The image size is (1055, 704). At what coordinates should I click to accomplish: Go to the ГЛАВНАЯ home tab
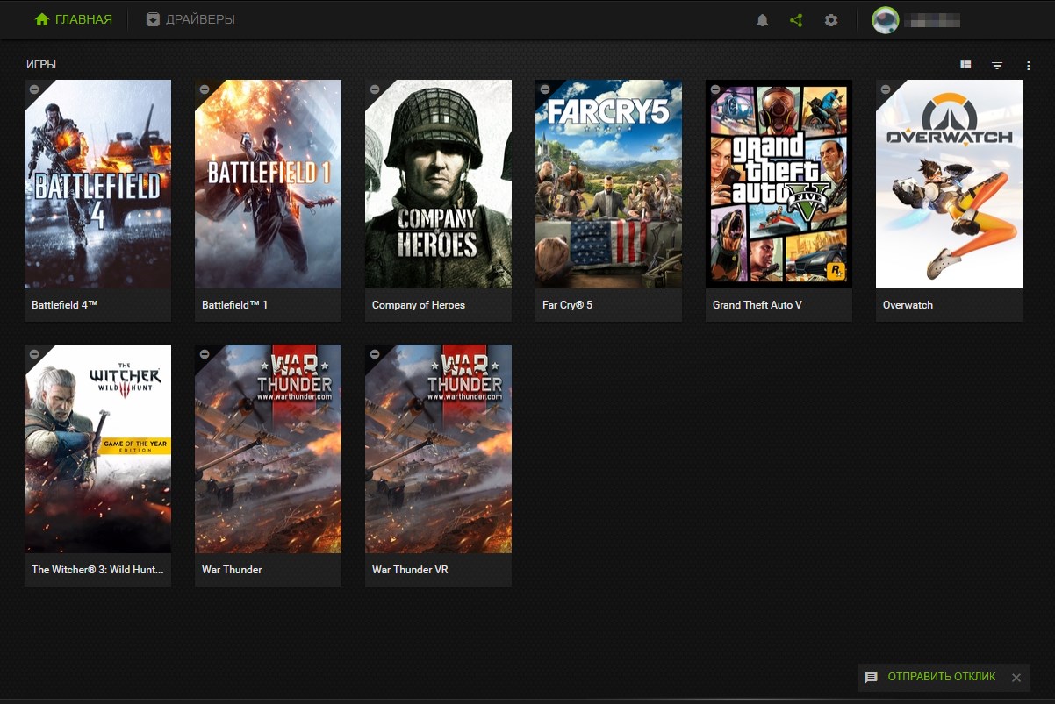(74, 19)
